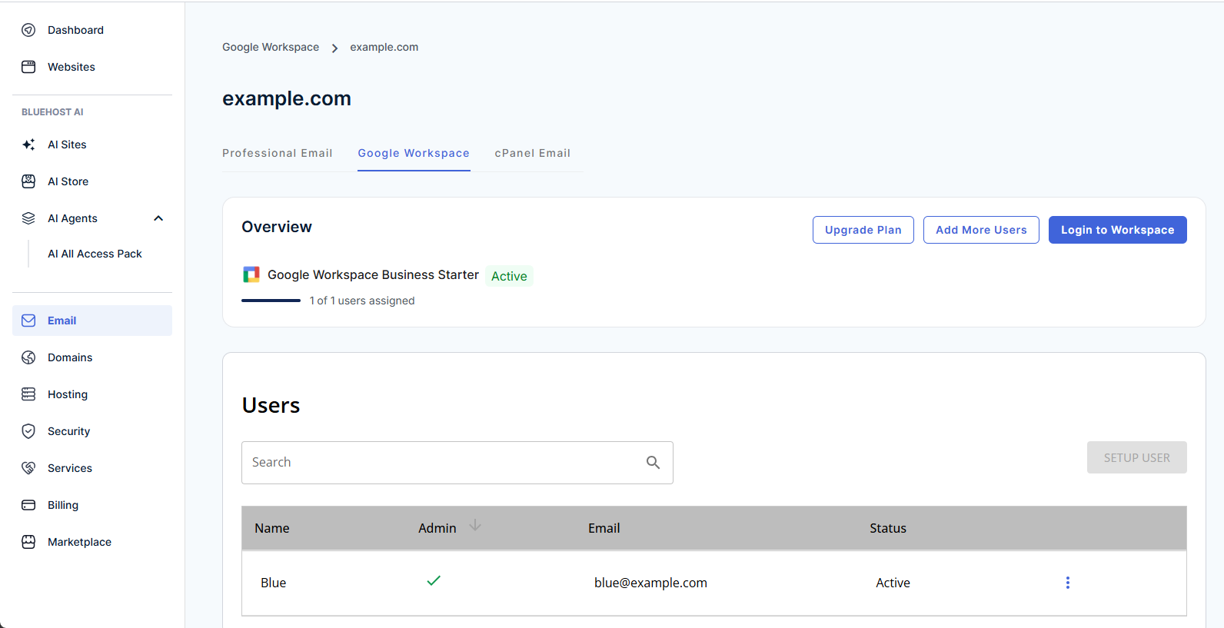Click the Google Workspace logo icon
1224x628 pixels.
click(251, 274)
